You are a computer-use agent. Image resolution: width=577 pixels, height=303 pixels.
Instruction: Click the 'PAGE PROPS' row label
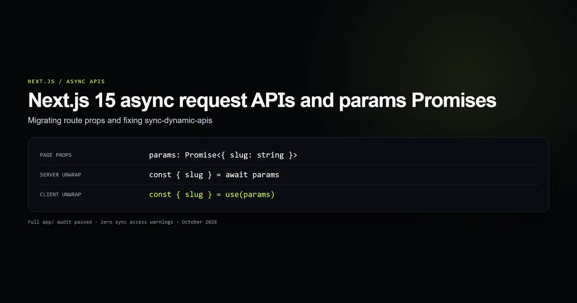click(56, 155)
